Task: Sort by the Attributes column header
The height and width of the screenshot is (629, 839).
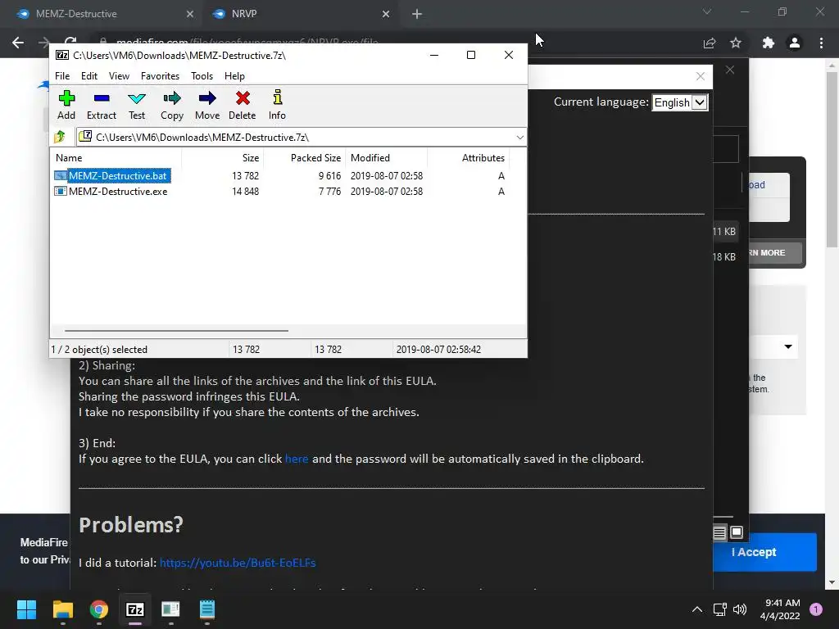Action: 468,158
